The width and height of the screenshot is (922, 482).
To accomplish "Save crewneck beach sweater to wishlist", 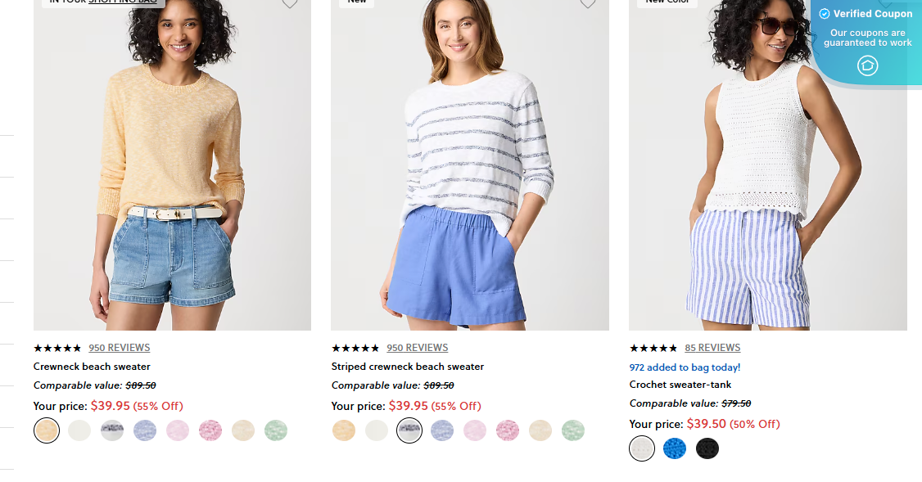I will pos(289,5).
